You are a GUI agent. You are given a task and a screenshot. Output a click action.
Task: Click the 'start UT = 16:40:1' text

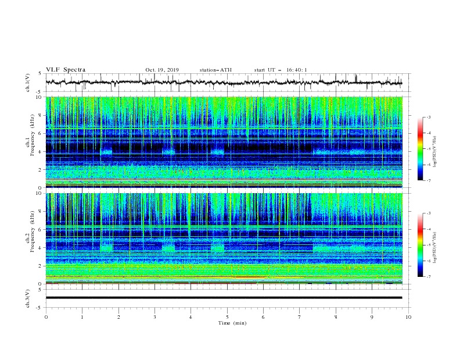pyautogui.click(x=281, y=70)
